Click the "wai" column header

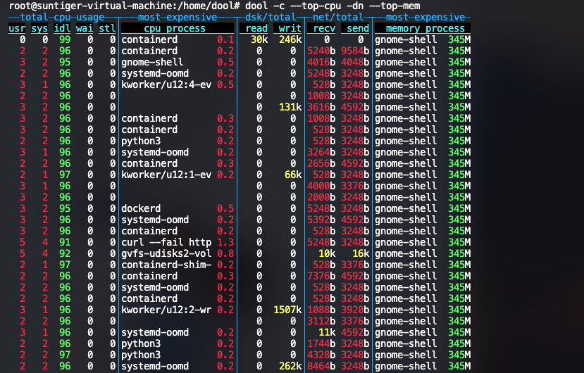(x=85, y=28)
